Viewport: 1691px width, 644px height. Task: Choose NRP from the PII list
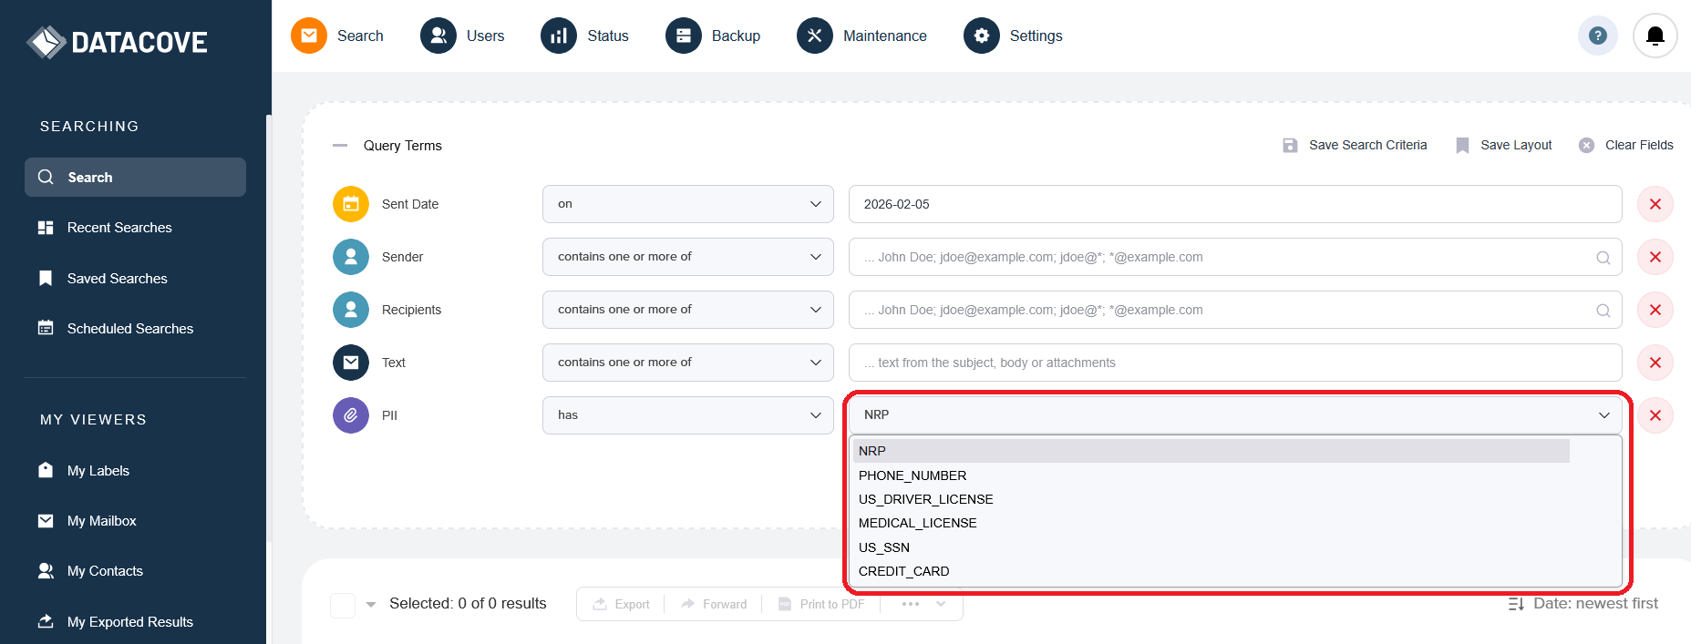[1211, 451]
